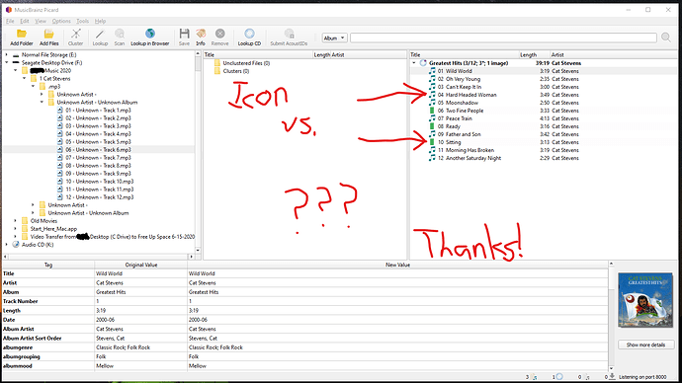Open the Album search type dropdown
Viewport: 682px width, 383px height.
pyautogui.click(x=334, y=38)
